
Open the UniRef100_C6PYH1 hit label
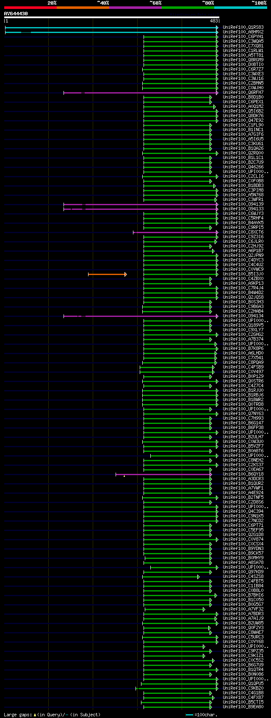click(x=243, y=37)
